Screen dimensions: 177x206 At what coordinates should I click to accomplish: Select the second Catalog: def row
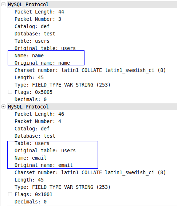[x=32, y=129]
